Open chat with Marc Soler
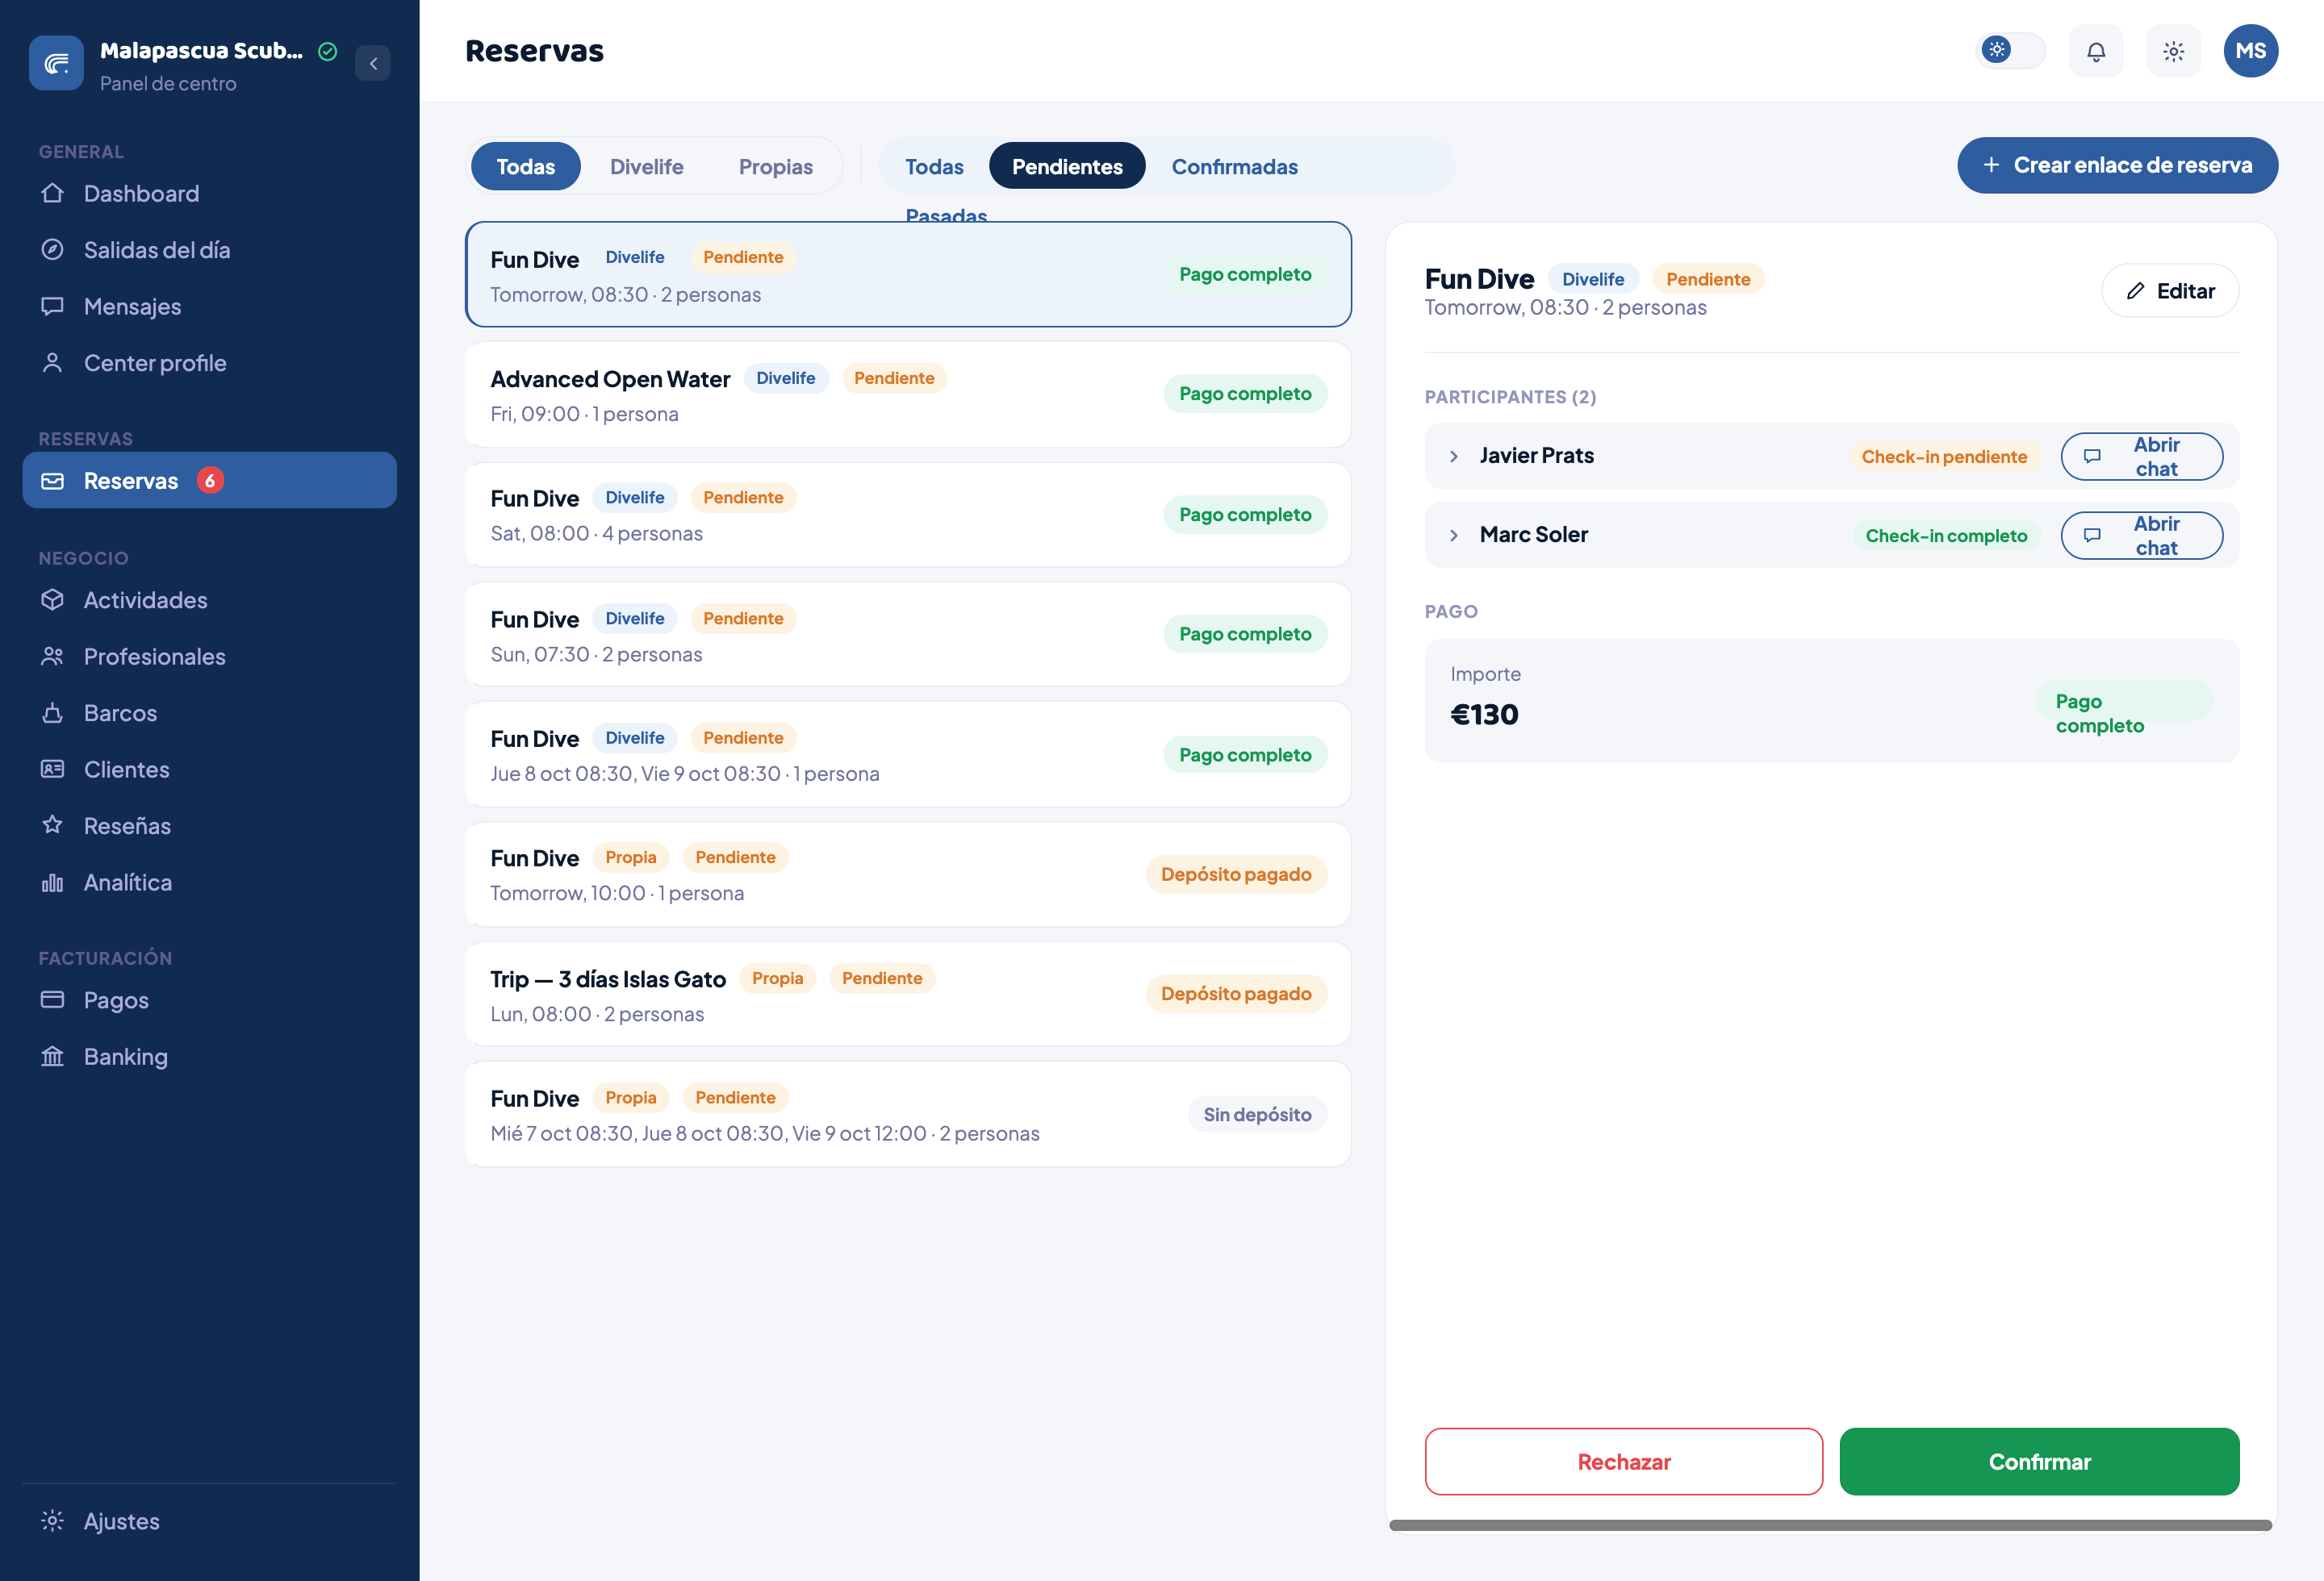The width and height of the screenshot is (2324, 1581). [2141, 536]
